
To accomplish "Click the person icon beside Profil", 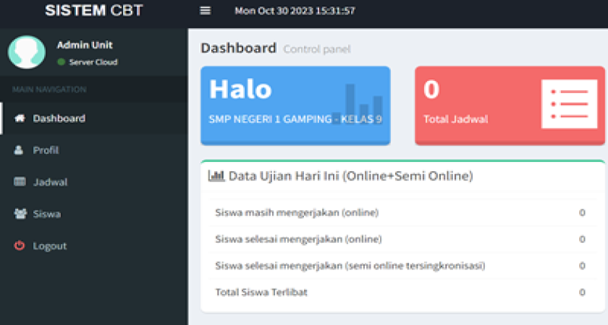I will coord(20,150).
